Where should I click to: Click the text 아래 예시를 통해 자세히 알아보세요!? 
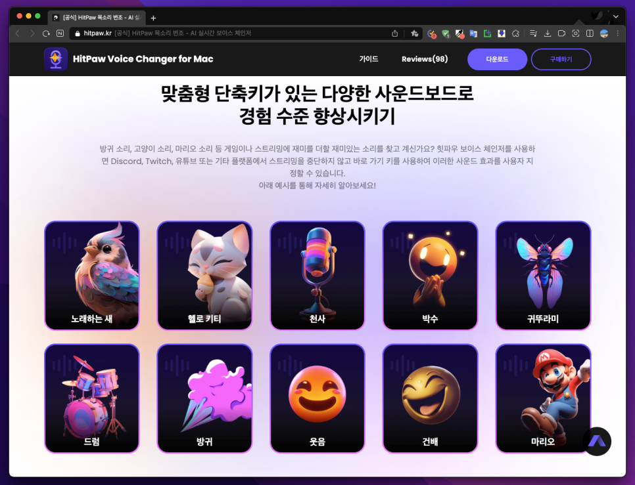click(x=317, y=186)
